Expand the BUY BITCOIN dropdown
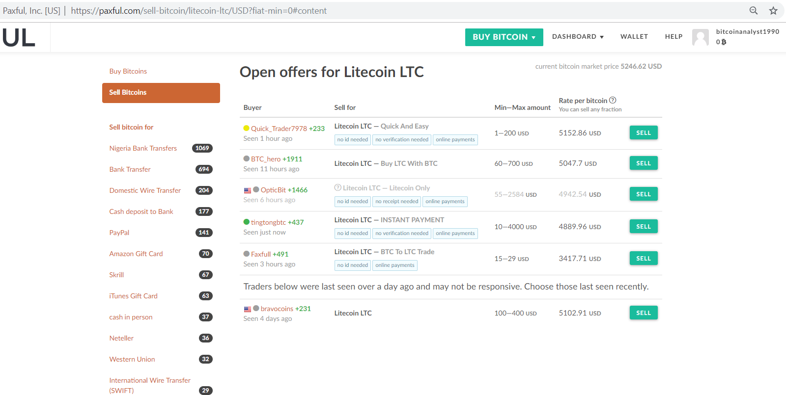Screen dimensions: 786x395 (504, 37)
